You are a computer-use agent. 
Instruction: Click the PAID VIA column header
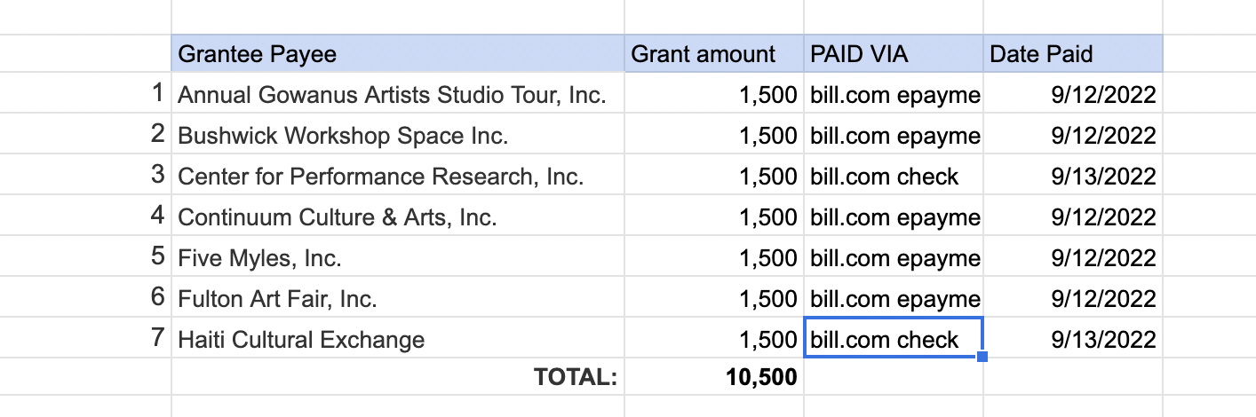tap(894, 54)
